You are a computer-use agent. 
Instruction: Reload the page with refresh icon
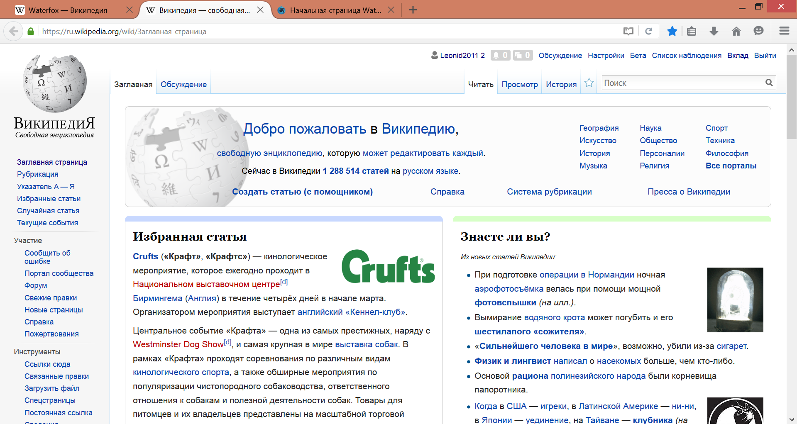649,31
